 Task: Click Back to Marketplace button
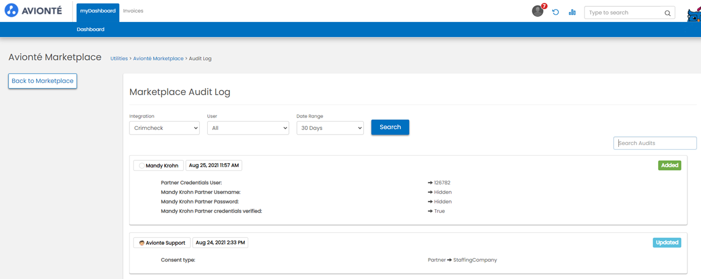pyautogui.click(x=43, y=81)
